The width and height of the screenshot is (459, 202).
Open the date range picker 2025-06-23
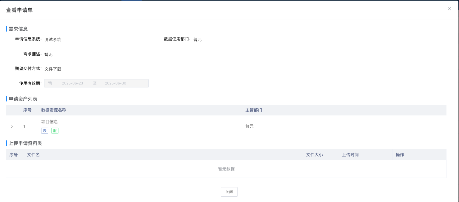click(73, 83)
